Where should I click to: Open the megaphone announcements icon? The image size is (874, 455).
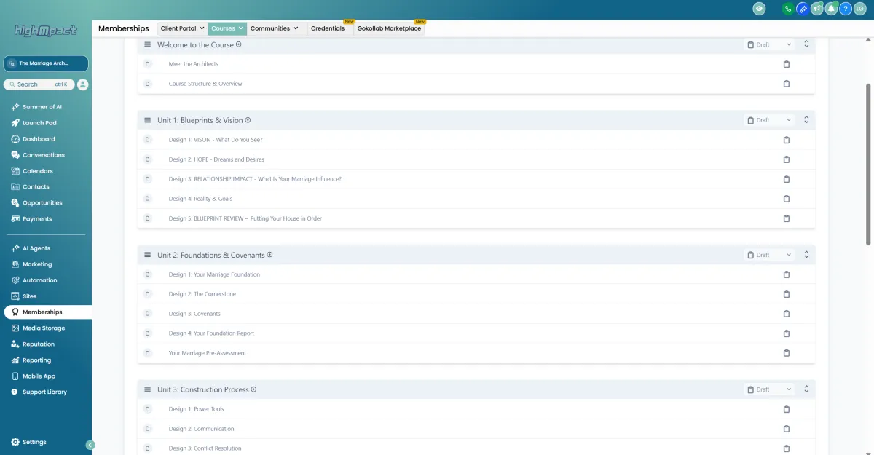[x=816, y=9]
